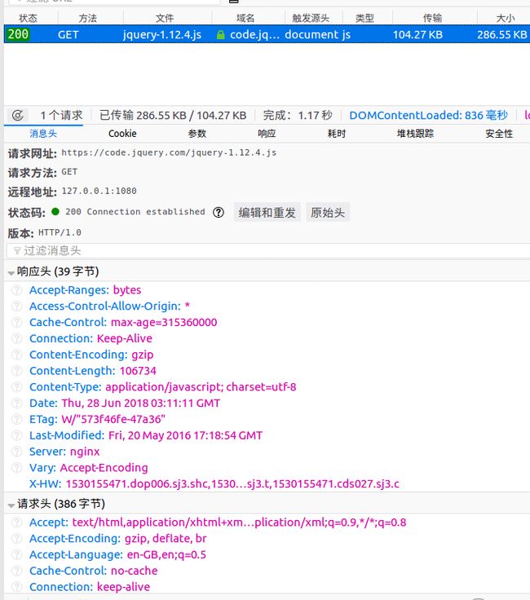
Task: Click the request URL https://code.jquery.com/jquery-1.12.4.js
Action: click(169, 152)
